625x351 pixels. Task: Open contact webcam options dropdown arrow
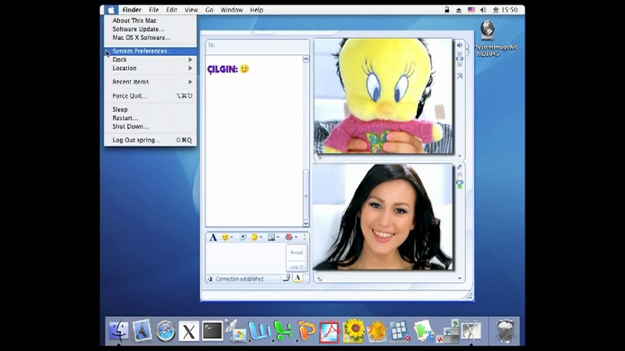click(x=459, y=156)
